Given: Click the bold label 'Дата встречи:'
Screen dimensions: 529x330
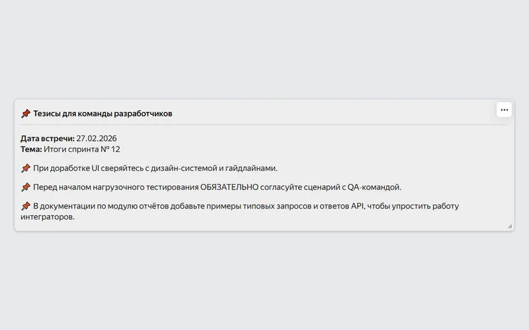Looking at the screenshot, I should [x=48, y=139].
